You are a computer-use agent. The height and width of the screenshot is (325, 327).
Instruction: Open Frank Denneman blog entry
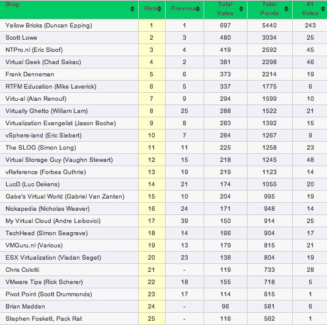point(30,74)
